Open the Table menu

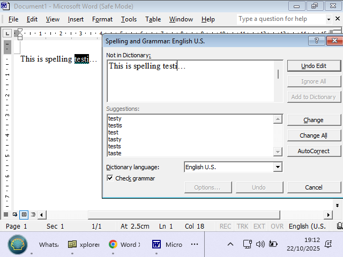[x=153, y=19]
